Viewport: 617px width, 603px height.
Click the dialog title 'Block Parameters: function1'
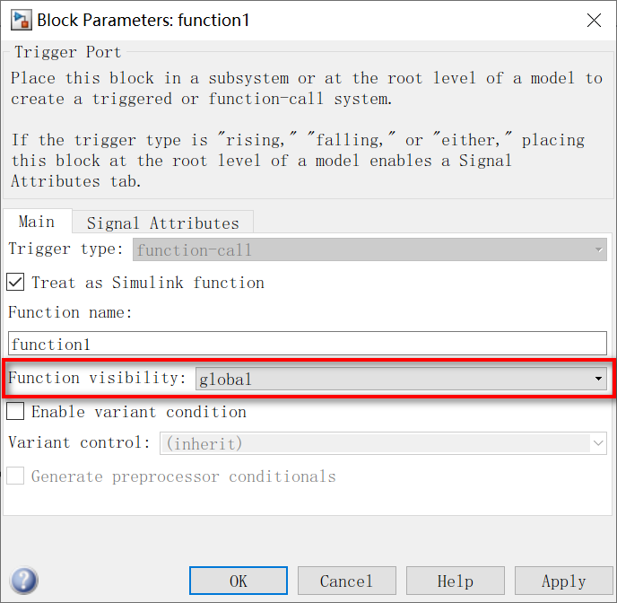click(142, 20)
